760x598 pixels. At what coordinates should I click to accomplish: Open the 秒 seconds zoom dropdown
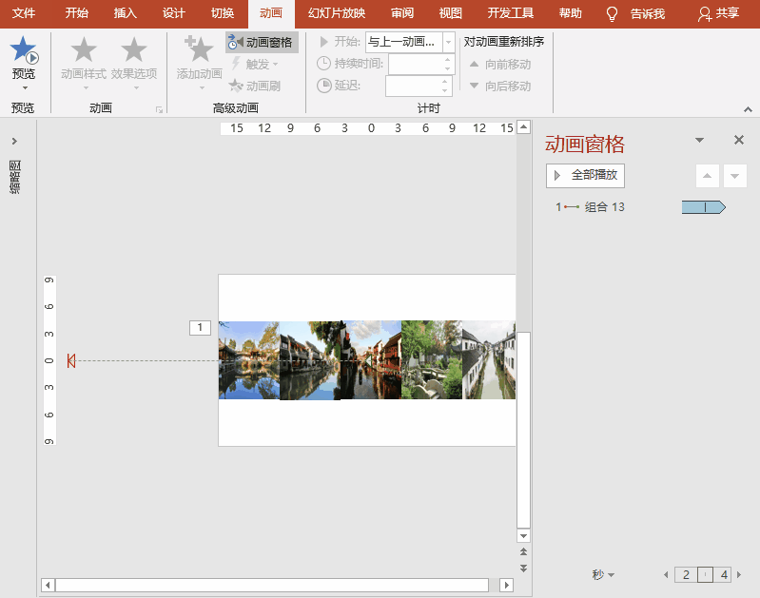pyautogui.click(x=603, y=574)
